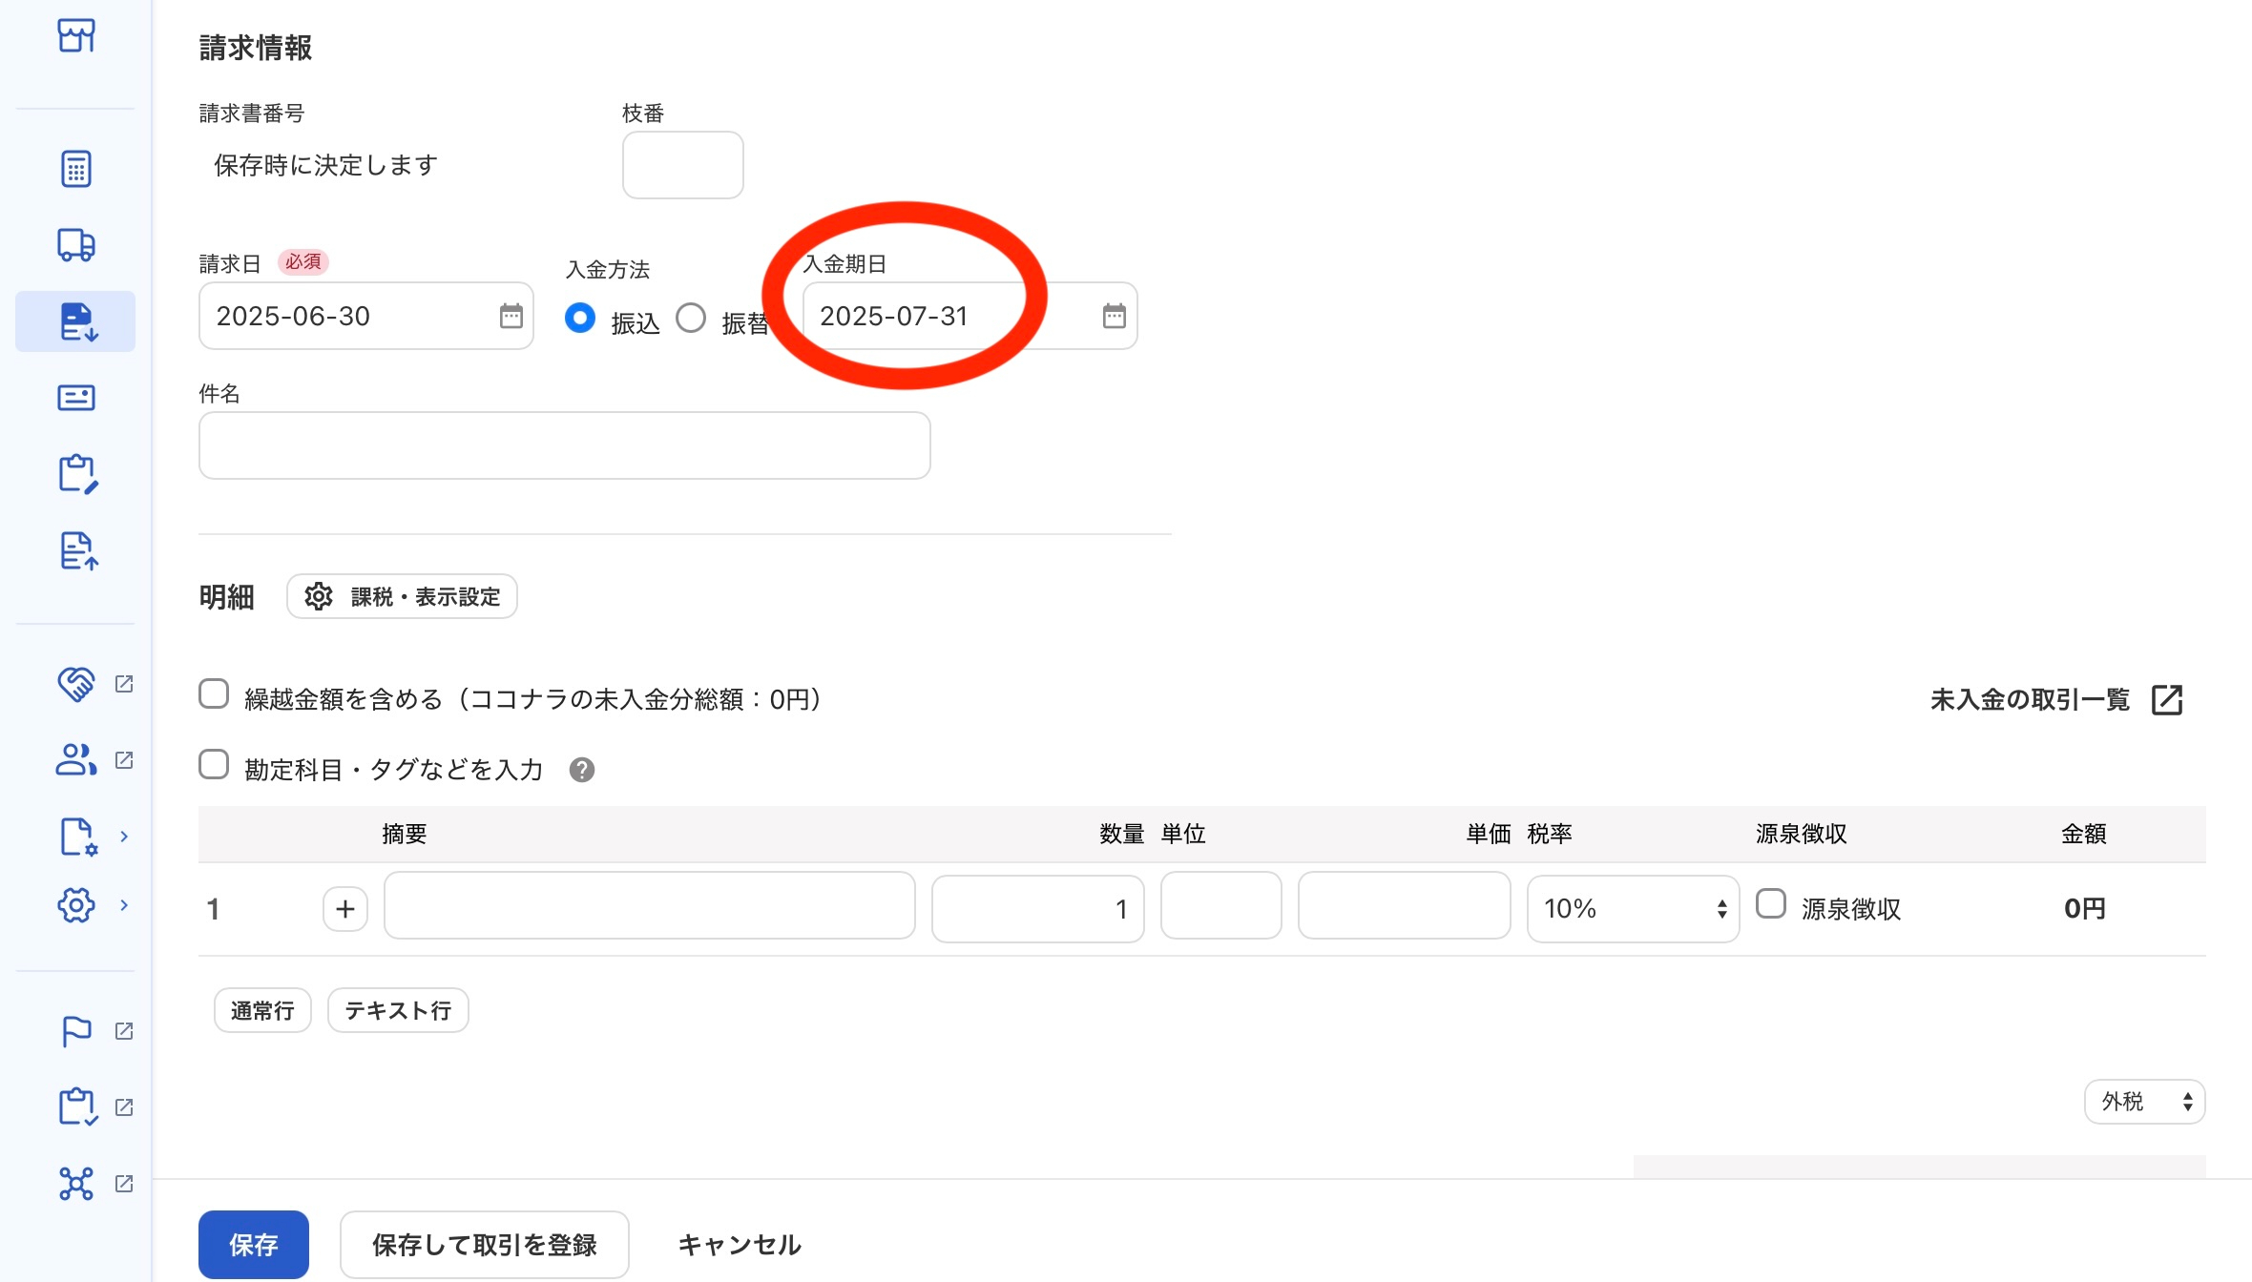2252x1282 pixels.
Task: Open the storefront home icon in the sidebar
Action: 75,35
